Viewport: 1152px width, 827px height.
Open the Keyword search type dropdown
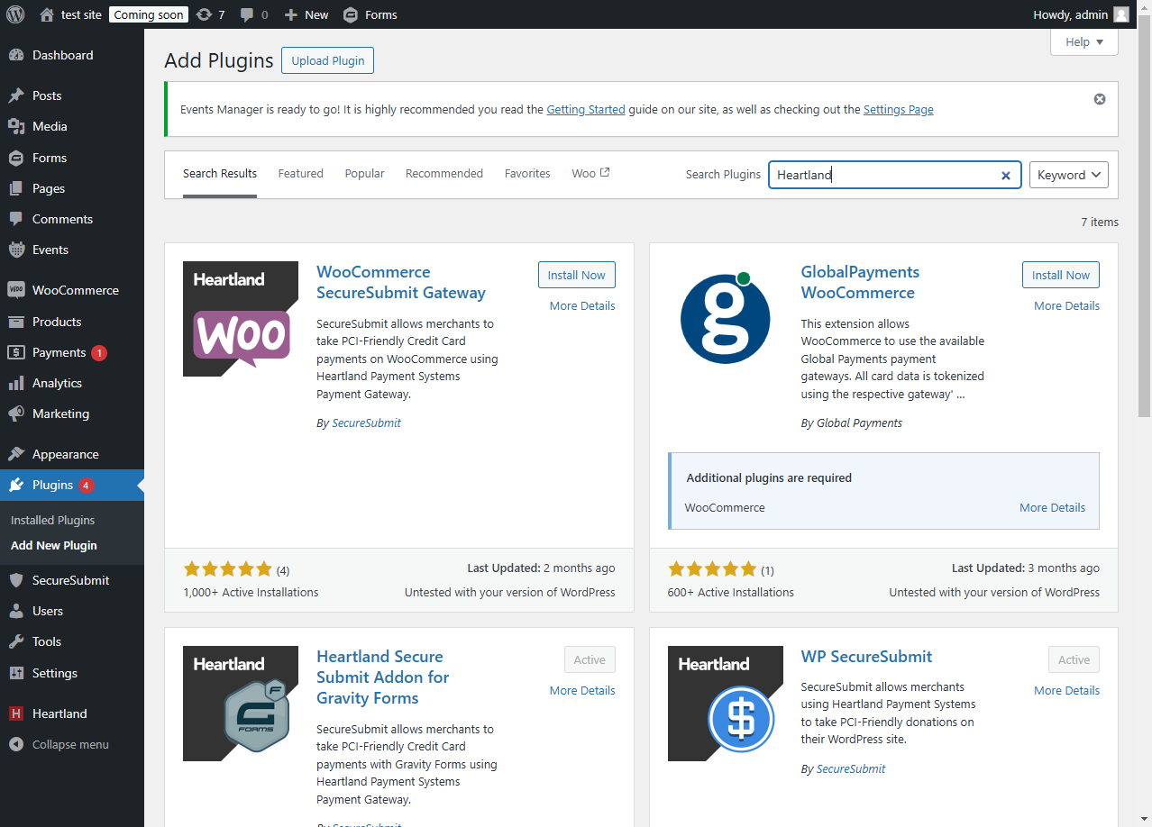pyautogui.click(x=1069, y=175)
